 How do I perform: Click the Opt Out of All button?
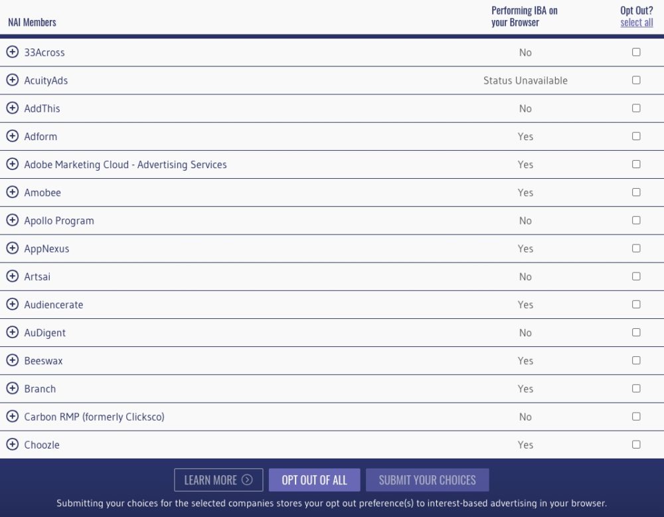(x=314, y=480)
